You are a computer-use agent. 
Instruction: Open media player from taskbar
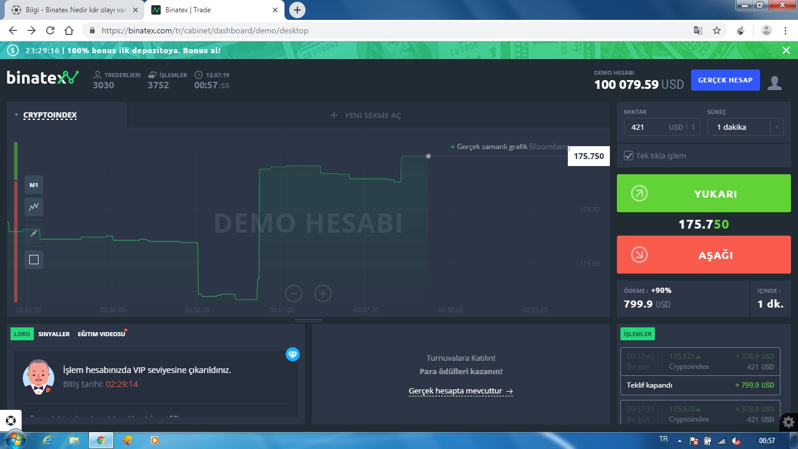(x=155, y=440)
